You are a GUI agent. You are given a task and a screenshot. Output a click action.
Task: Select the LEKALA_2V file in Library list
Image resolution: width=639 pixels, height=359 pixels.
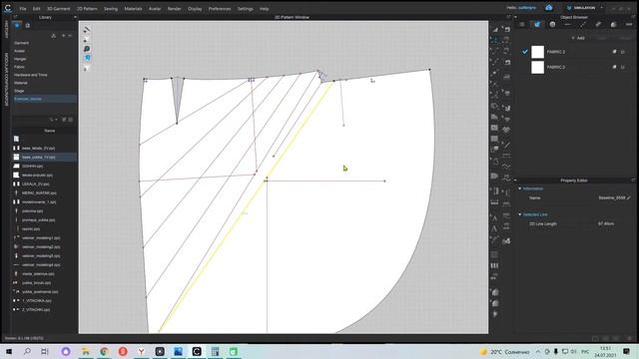coord(36,183)
